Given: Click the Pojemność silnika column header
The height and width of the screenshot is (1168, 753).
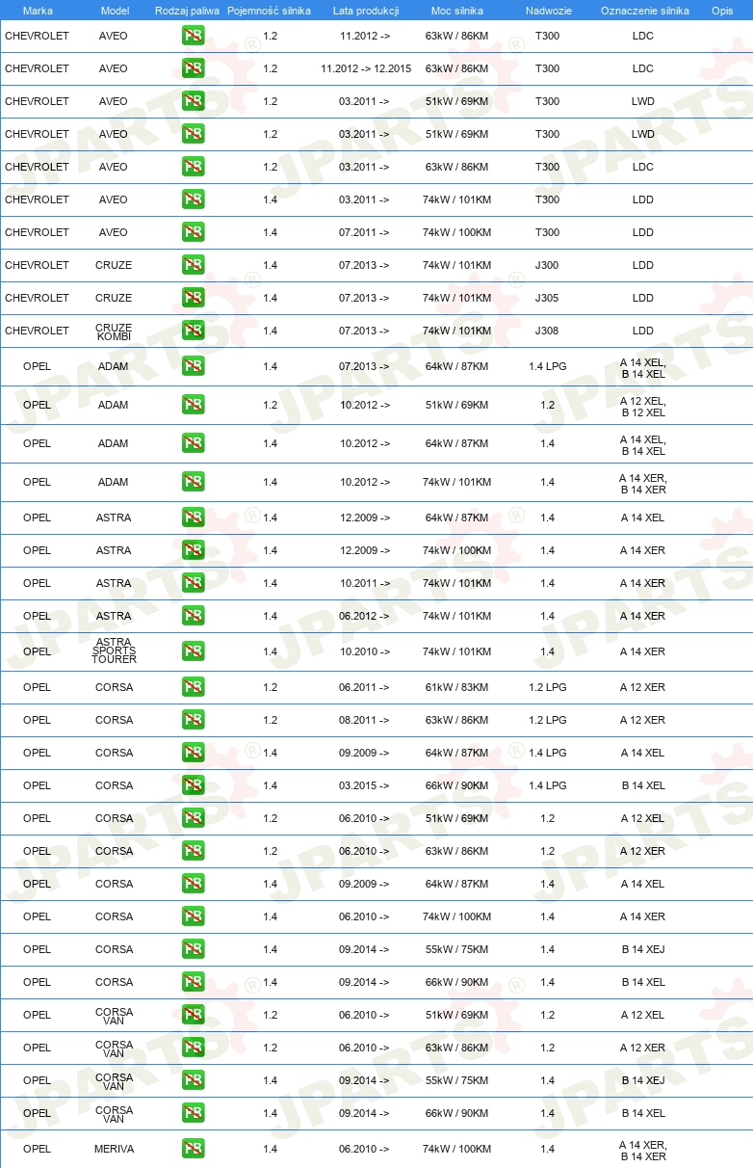Looking at the screenshot, I should (x=269, y=11).
